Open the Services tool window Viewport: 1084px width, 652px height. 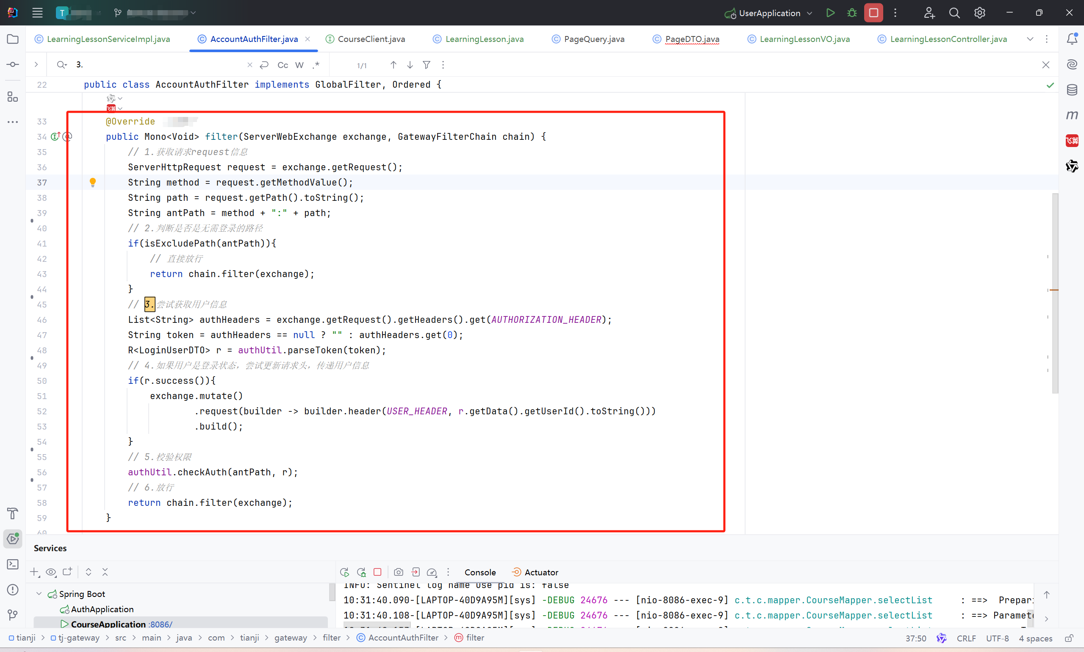click(13, 538)
